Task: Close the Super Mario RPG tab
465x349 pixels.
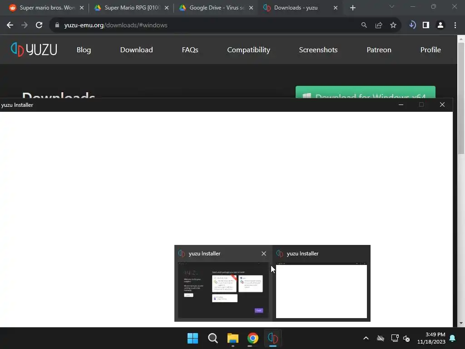Action: click(x=167, y=8)
